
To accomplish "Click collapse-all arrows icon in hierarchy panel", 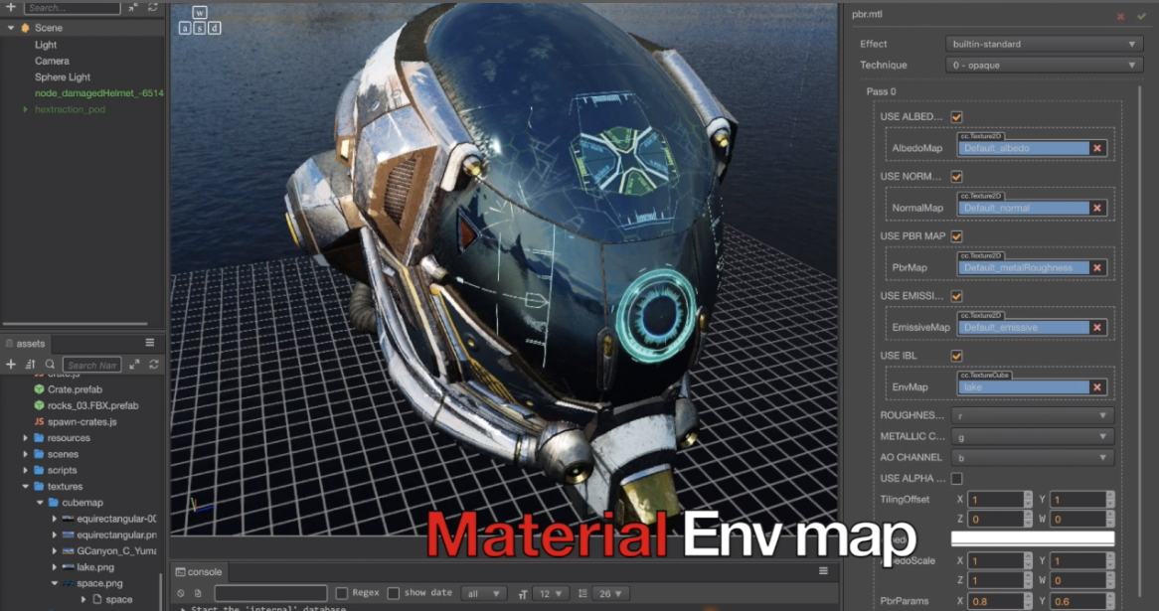I will click(x=134, y=7).
